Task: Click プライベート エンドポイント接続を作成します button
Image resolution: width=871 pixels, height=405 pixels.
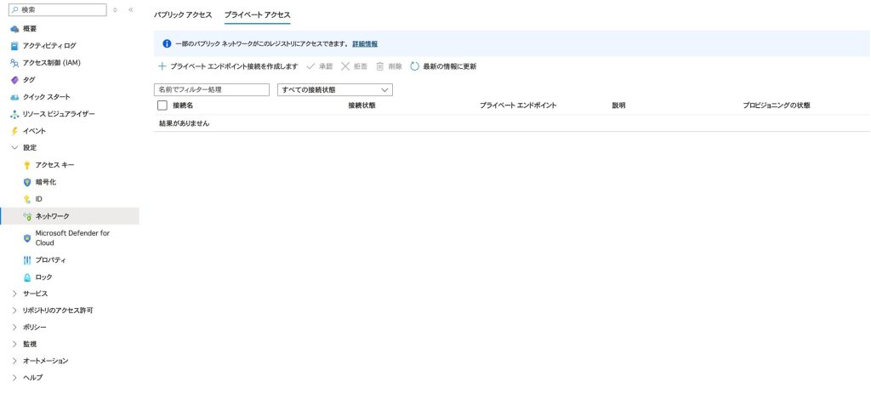Action: [227, 66]
